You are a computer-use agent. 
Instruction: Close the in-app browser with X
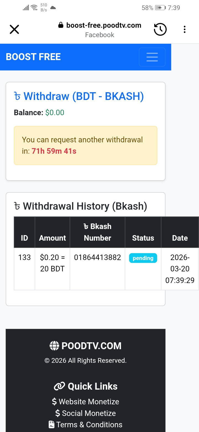(14, 29)
